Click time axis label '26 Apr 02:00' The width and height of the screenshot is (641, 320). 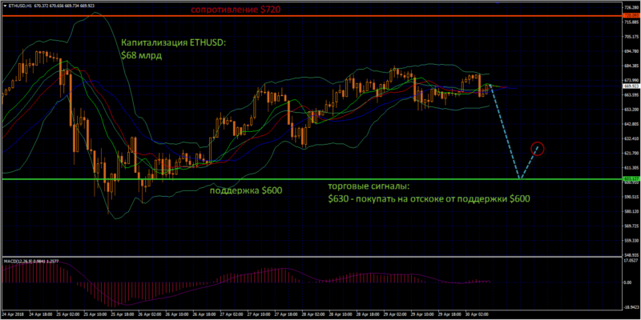pos(151,315)
